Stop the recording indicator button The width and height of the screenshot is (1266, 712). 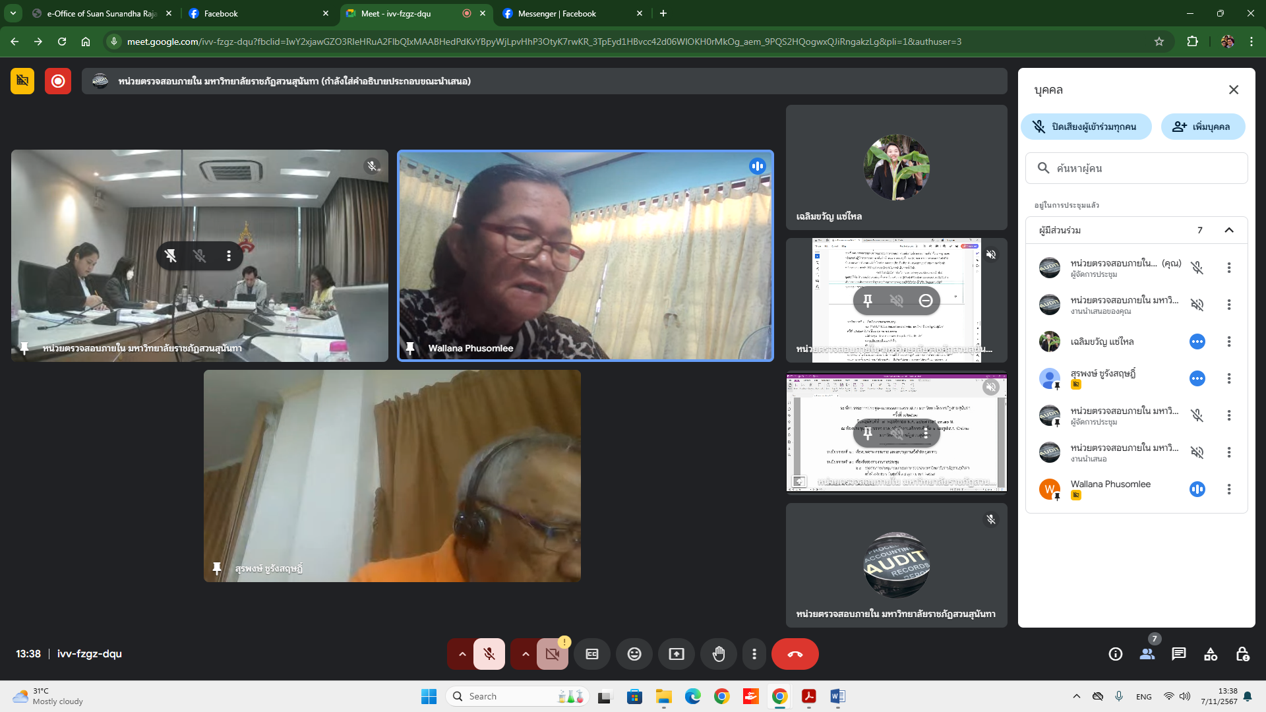point(58,81)
